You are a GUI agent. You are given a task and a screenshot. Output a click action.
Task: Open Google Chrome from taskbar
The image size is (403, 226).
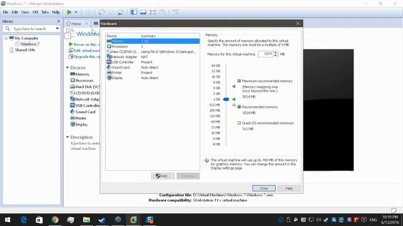(x=55, y=220)
